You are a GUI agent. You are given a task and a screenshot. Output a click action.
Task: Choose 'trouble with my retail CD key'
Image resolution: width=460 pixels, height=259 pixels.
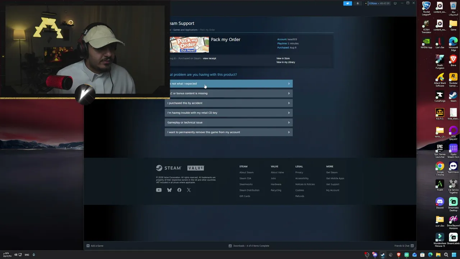(229, 113)
